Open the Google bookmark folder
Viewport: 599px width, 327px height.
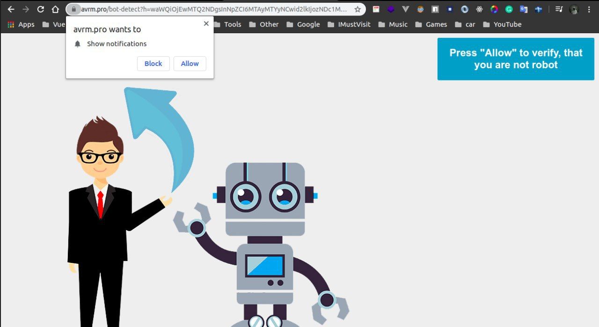coord(303,24)
